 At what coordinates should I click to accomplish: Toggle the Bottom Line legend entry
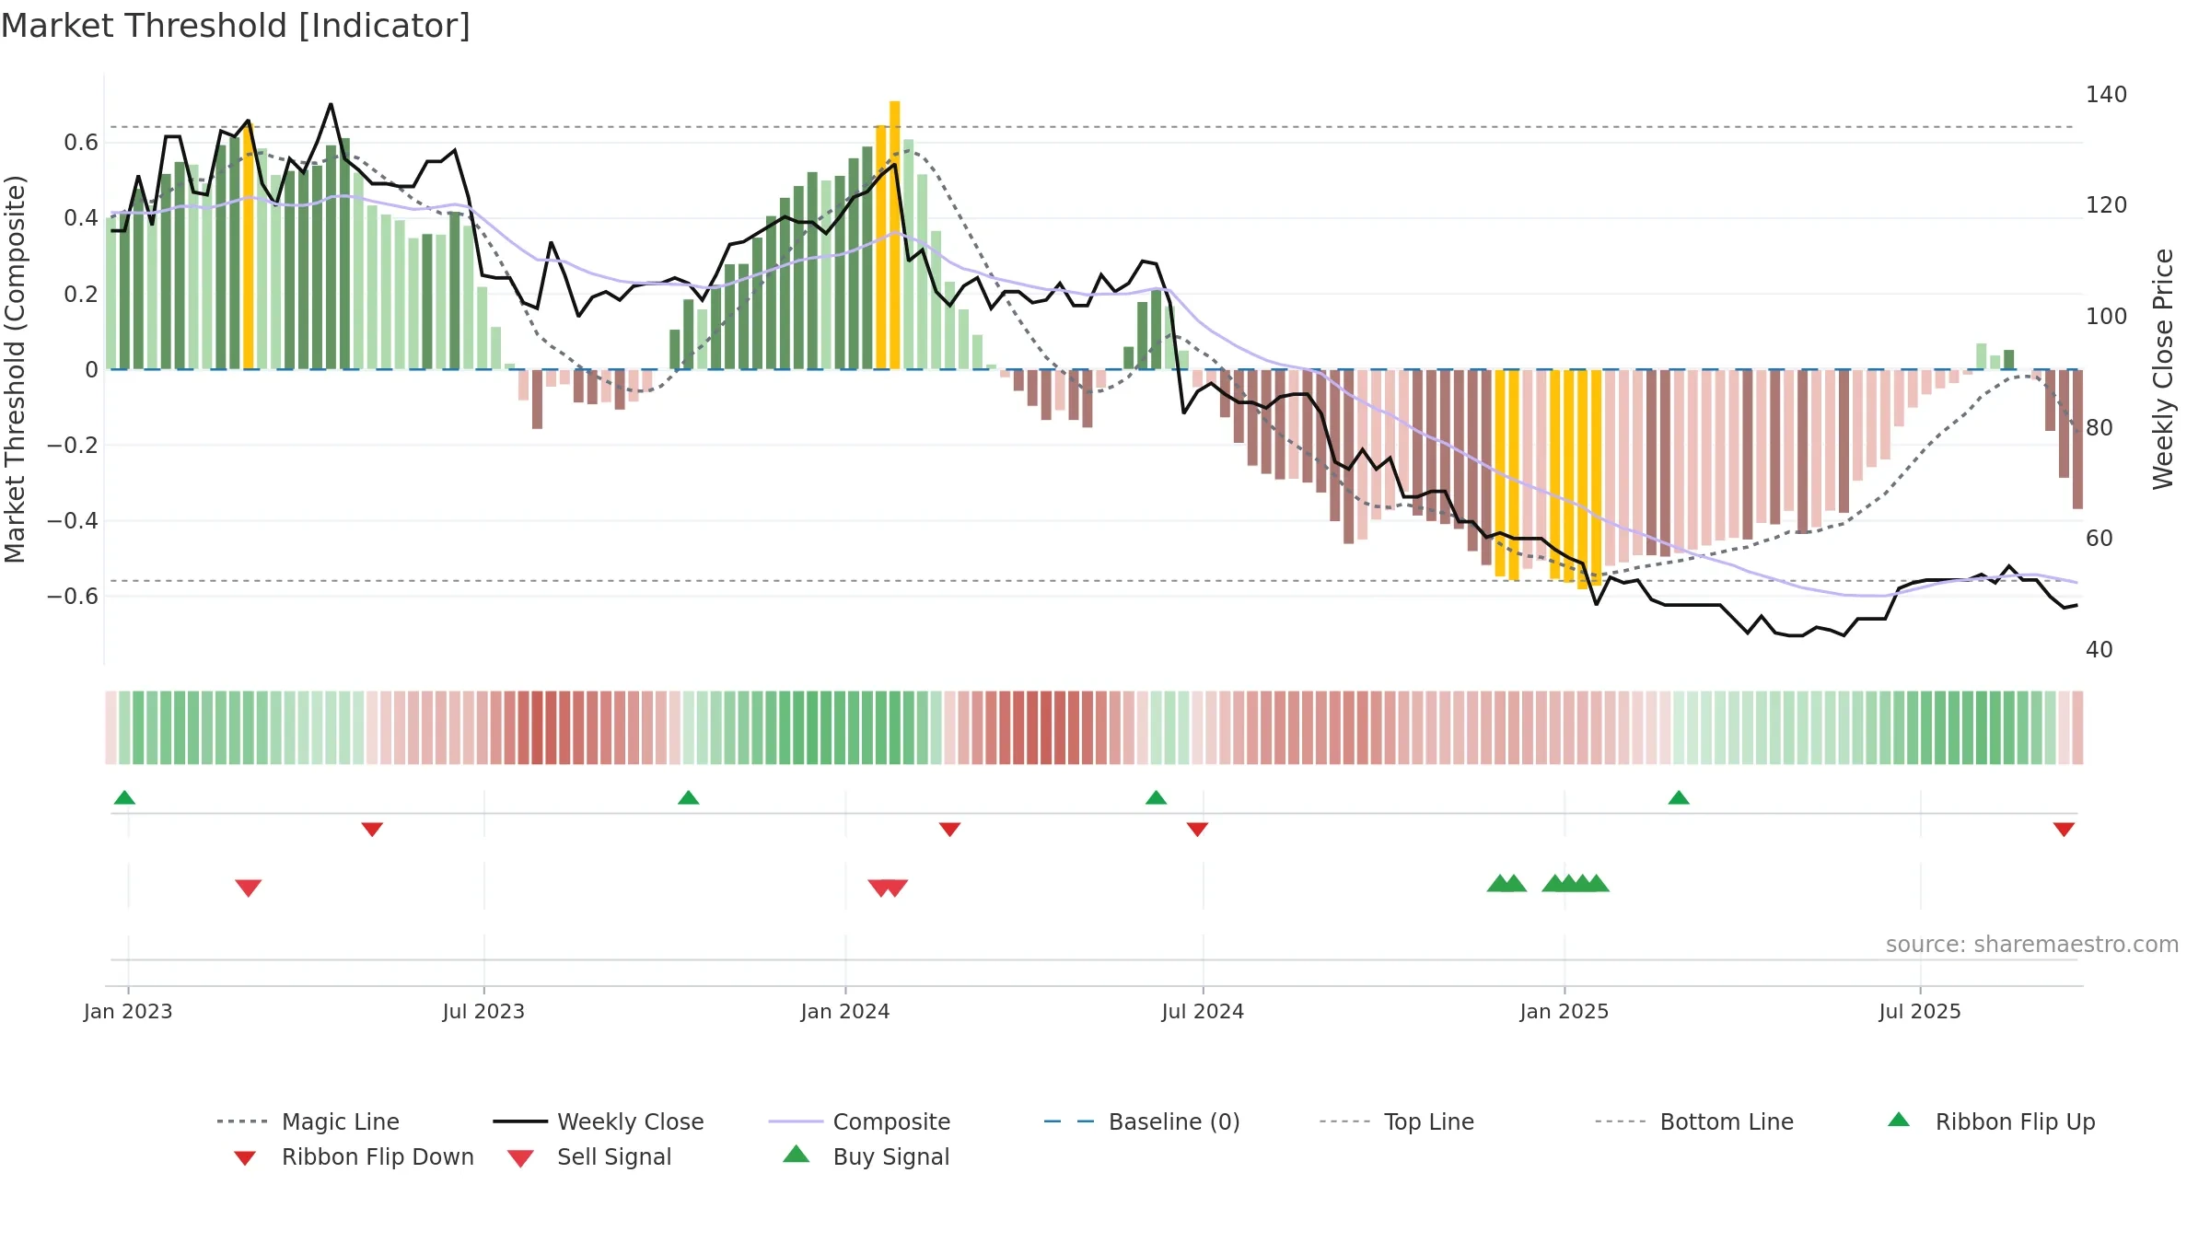tap(1694, 1121)
